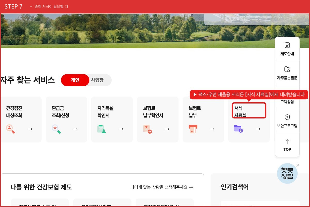310x207 pixels.
Task: Open the 제도안내 icon in side menu
Action: tap(287, 45)
